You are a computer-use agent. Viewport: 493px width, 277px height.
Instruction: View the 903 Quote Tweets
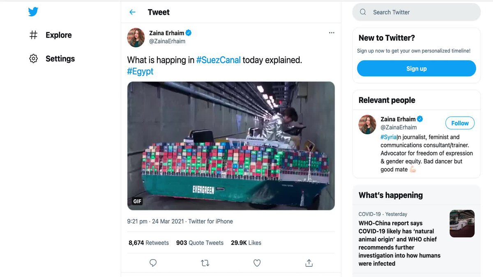click(x=200, y=243)
